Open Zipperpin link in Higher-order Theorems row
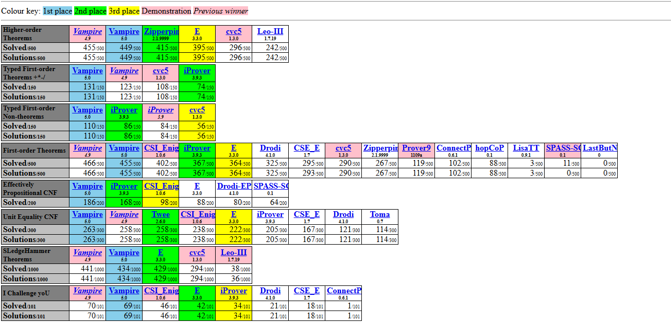This screenshot has height=322, width=671. click(161, 31)
